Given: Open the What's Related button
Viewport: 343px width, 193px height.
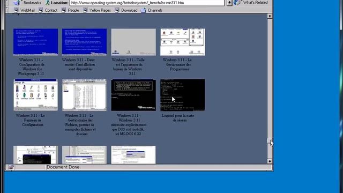Looking at the screenshot, I should pos(251,3).
